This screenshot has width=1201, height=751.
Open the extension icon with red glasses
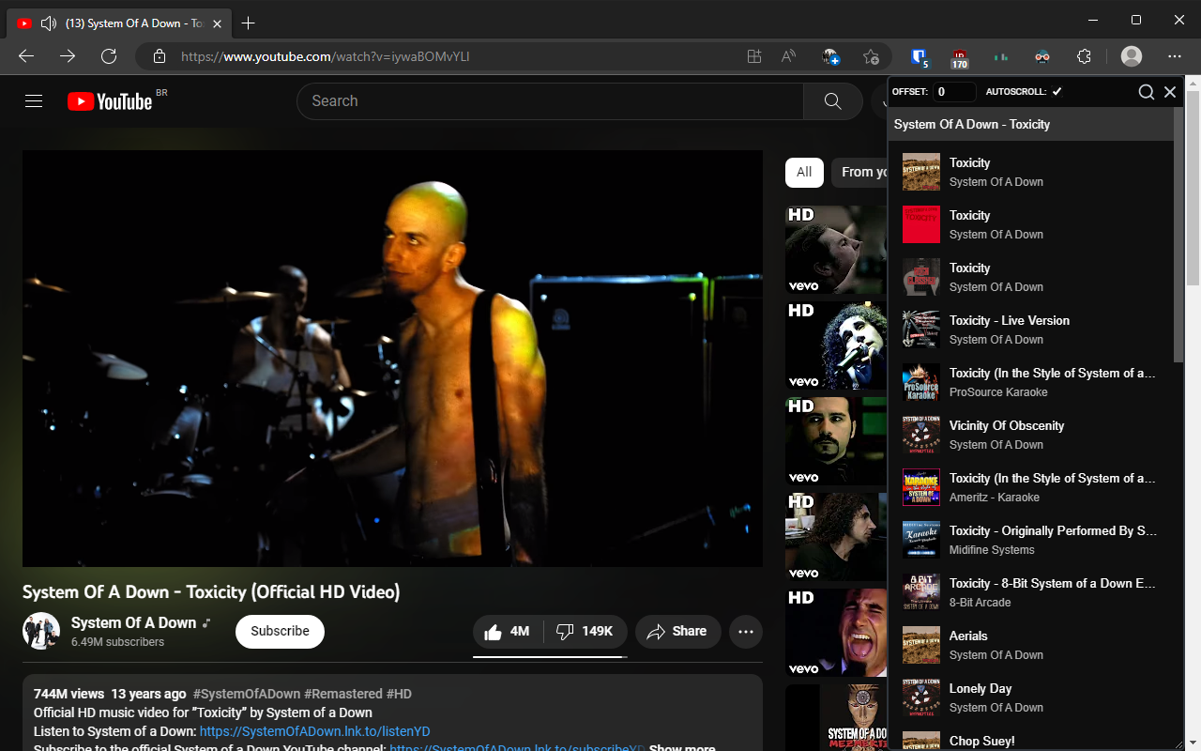pyautogui.click(x=1042, y=57)
